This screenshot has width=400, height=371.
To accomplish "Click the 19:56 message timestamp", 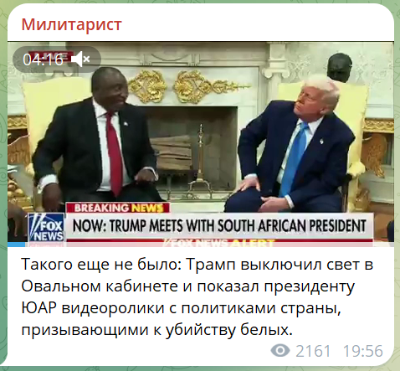I will coord(362,351).
